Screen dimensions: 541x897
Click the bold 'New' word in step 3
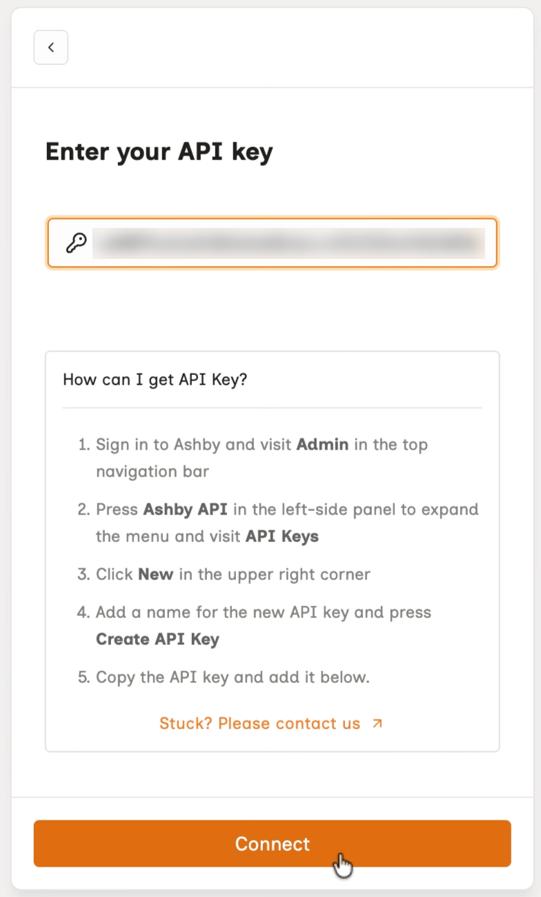[155, 575]
